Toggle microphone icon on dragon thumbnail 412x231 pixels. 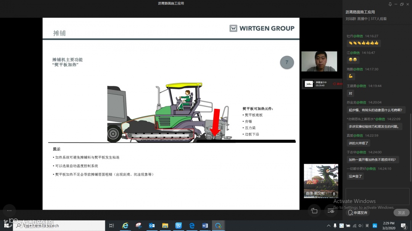[x=334, y=194]
